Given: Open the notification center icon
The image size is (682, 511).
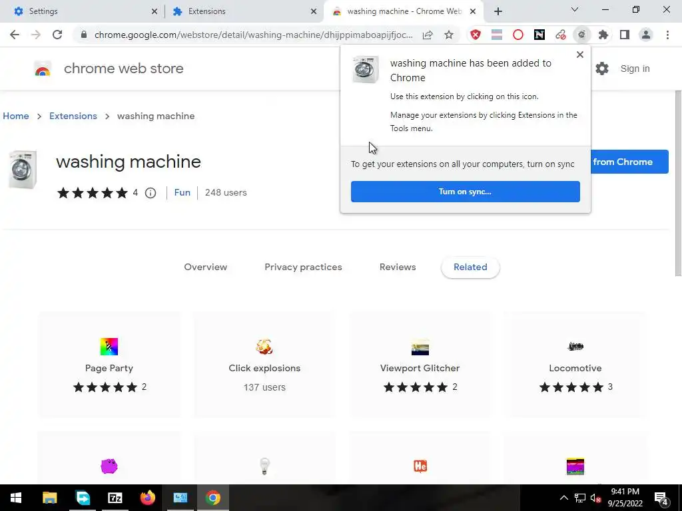Looking at the screenshot, I should tap(661, 498).
